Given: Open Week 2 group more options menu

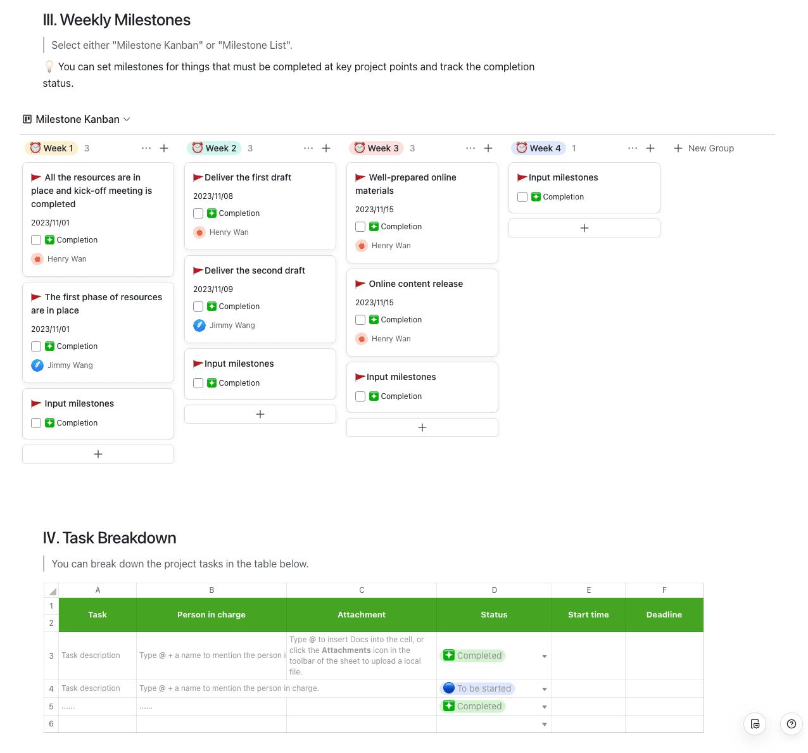Looking at the screenshot, I should 308,148.
